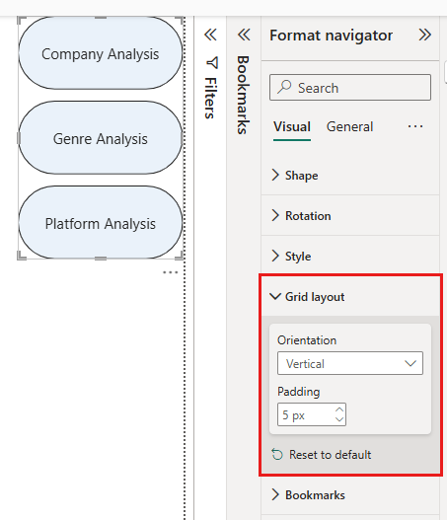The image size is (447, 520).
Task: Click the Genre Analysis navigator button
Action: tap(100, 138)
